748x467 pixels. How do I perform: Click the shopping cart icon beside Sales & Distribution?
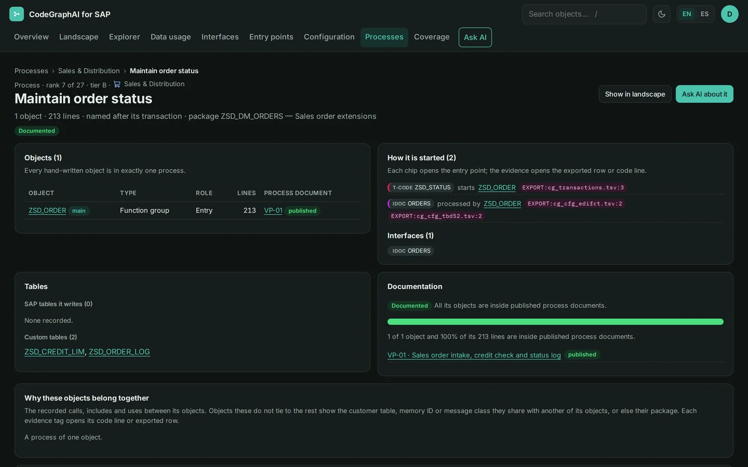coord(117,84)
